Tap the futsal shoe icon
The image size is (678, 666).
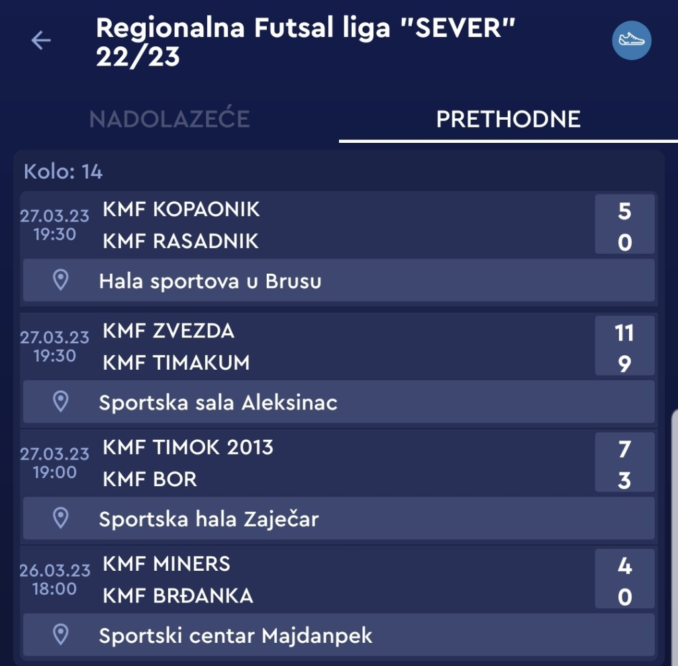tap(631, 40)
